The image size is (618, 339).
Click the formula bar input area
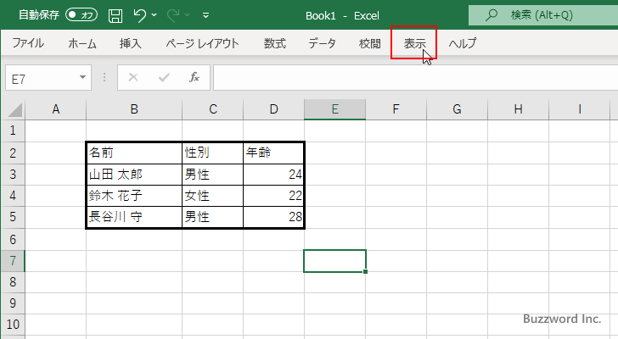415,77
